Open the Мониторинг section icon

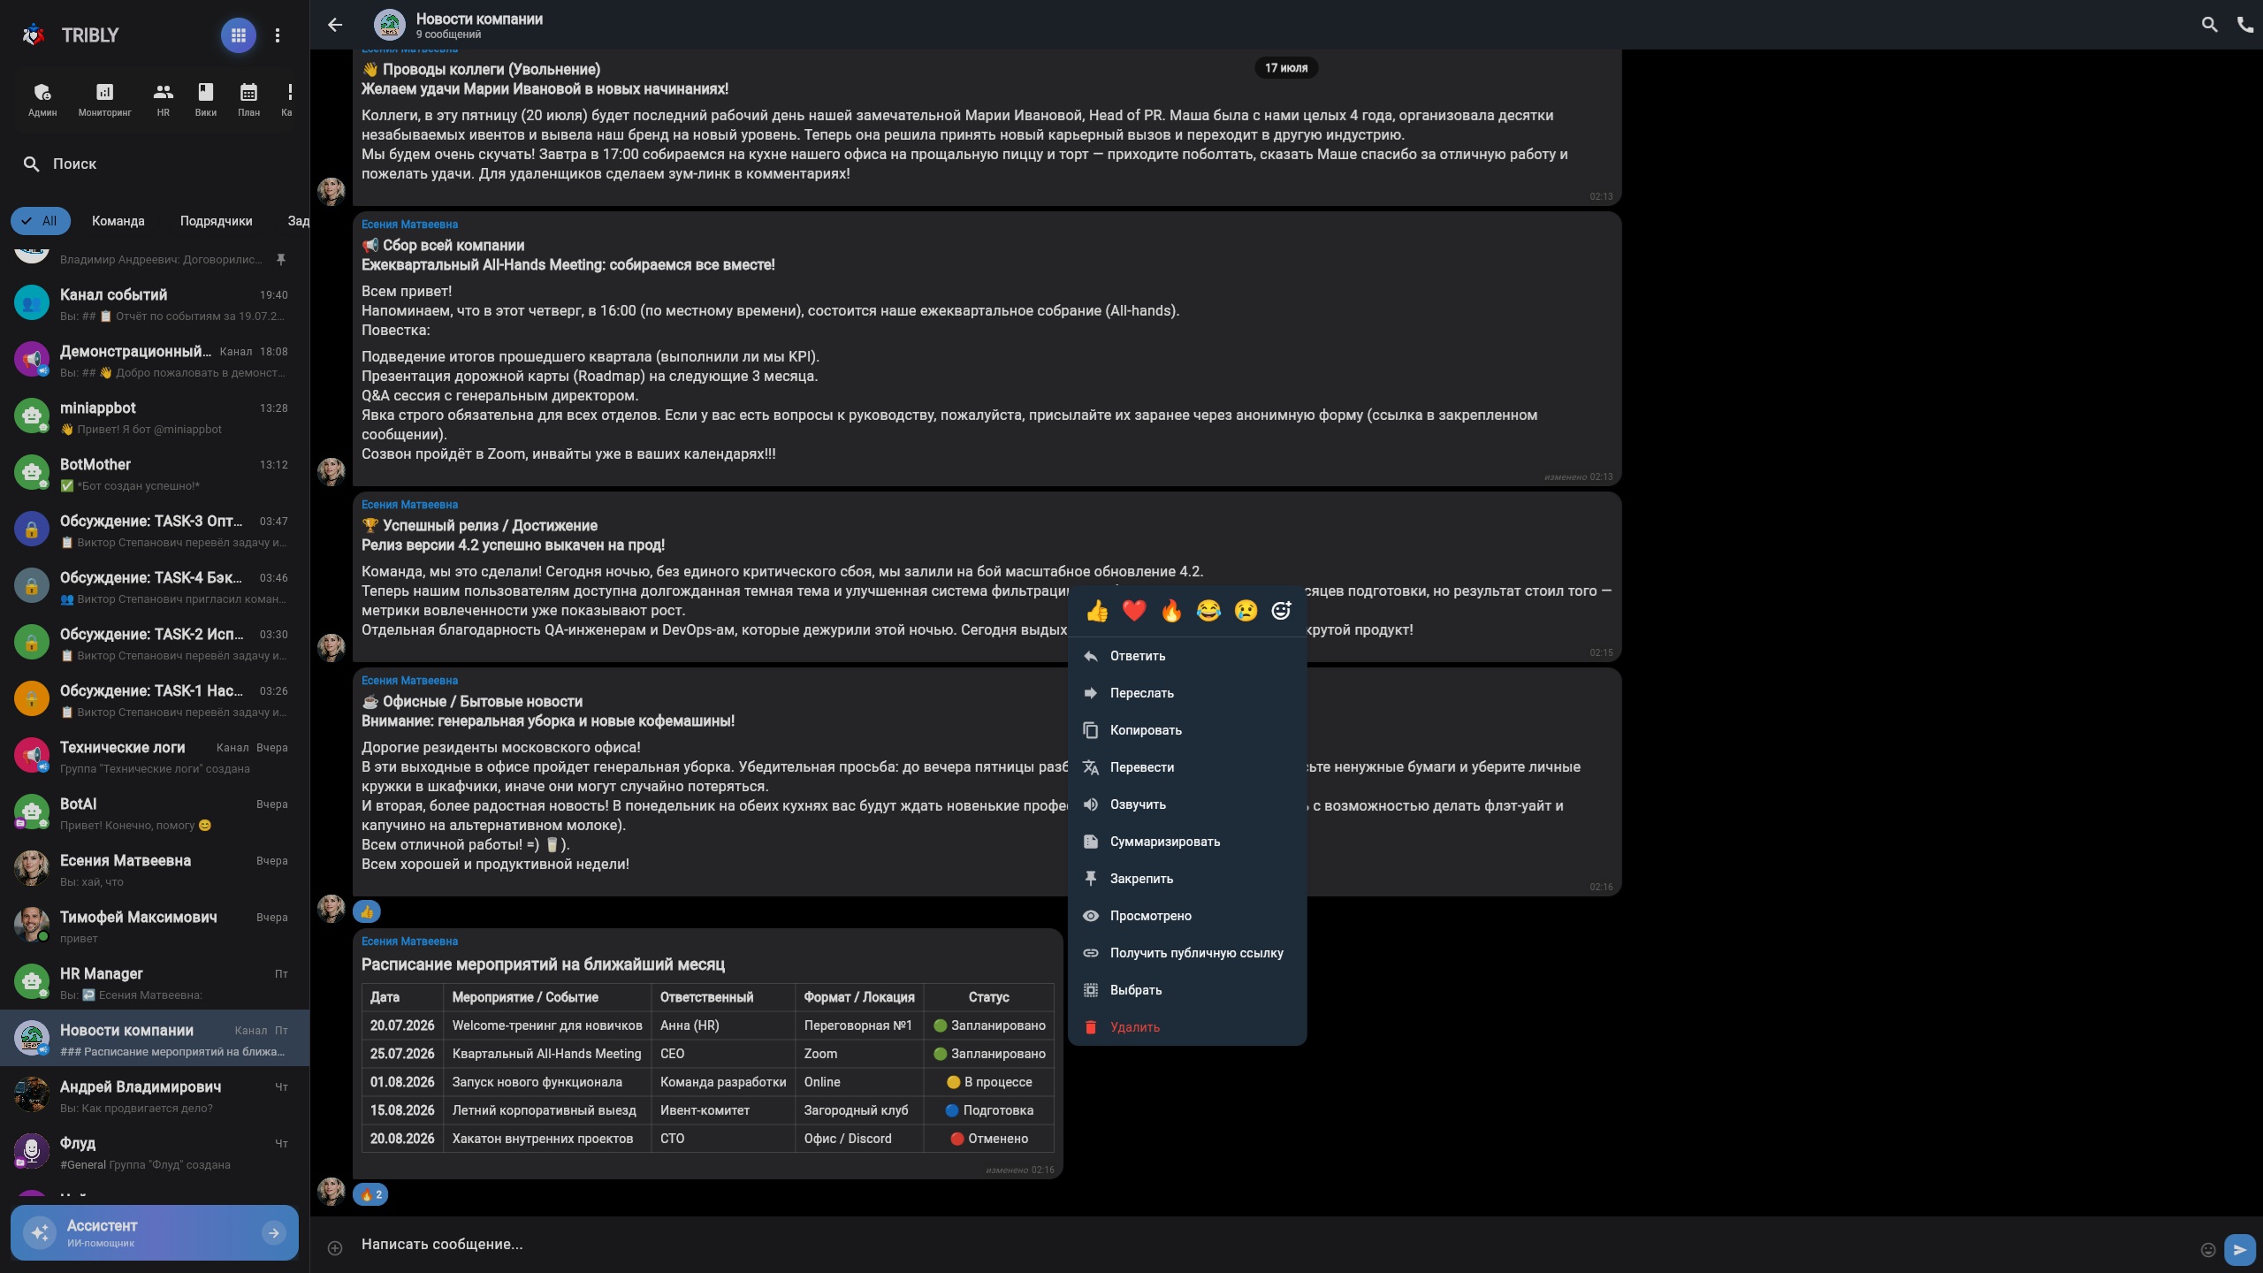point(104,99)
